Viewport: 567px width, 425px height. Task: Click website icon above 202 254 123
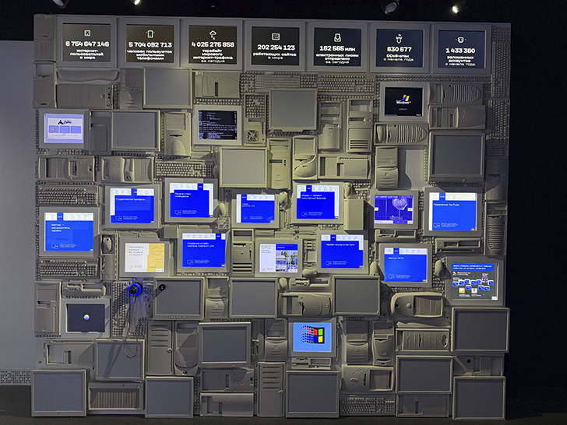(276, 37)
